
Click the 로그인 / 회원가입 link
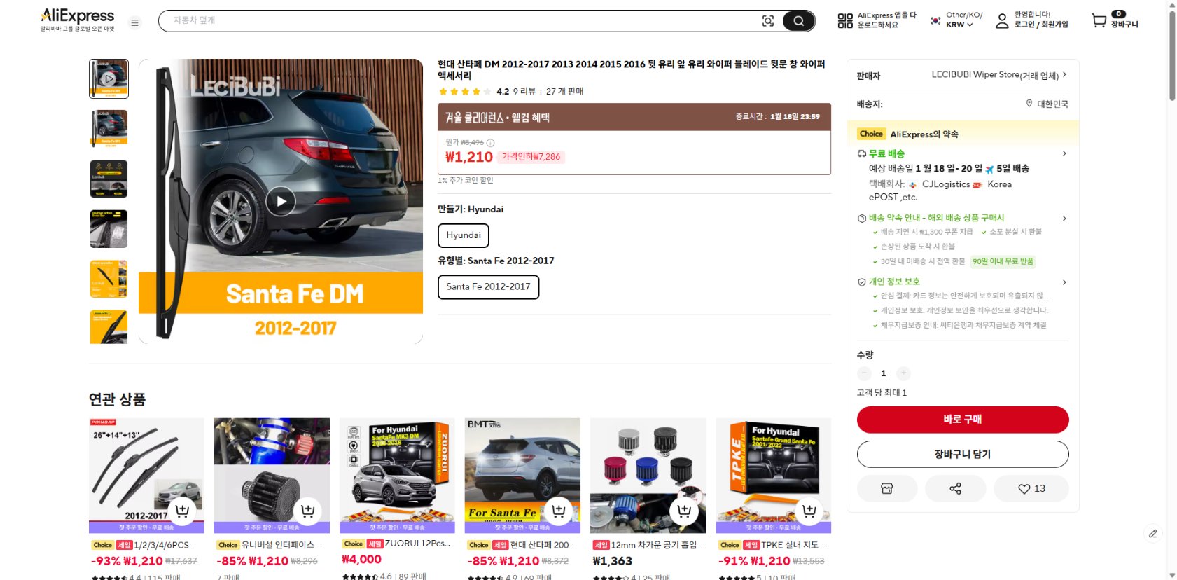click(1041, 25)
